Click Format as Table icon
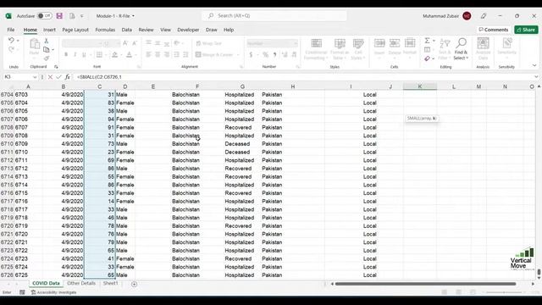This screenshot has width=542, height=305. click(x=340, y=49)
